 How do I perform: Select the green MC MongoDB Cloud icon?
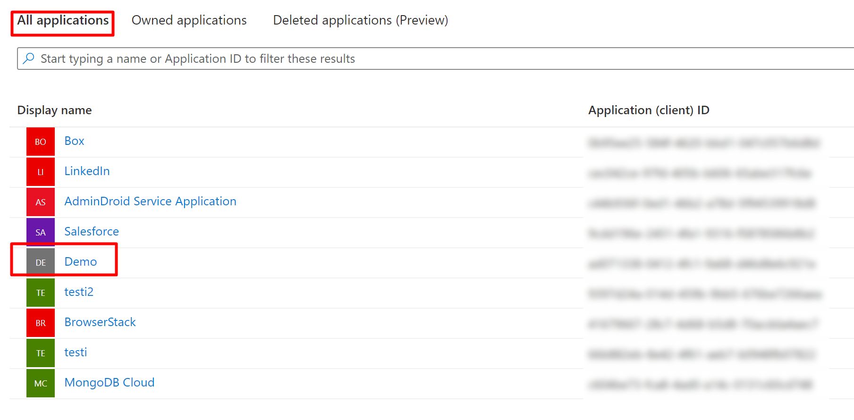coord(41,383)
